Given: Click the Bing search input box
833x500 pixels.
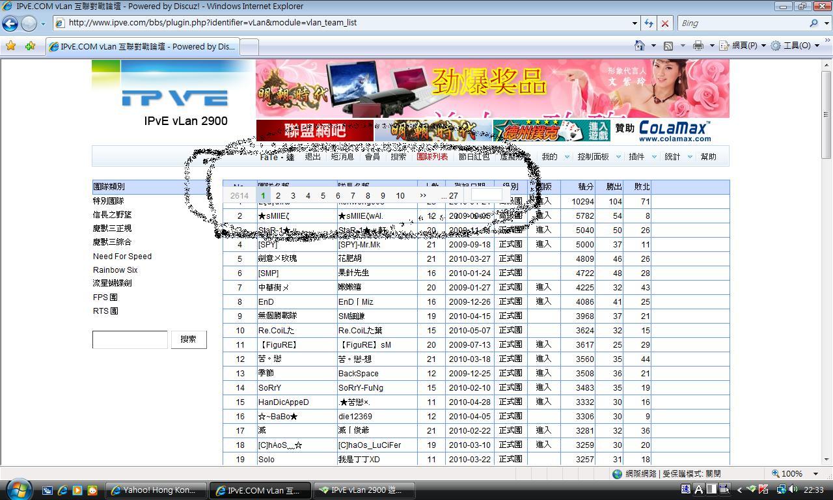Looking at the screenshot, I should pos(742,23).
